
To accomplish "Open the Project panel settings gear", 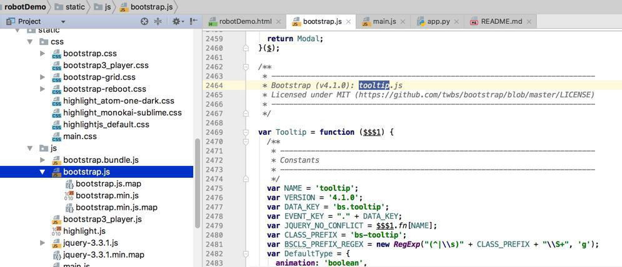I will [x=177, y=22].
